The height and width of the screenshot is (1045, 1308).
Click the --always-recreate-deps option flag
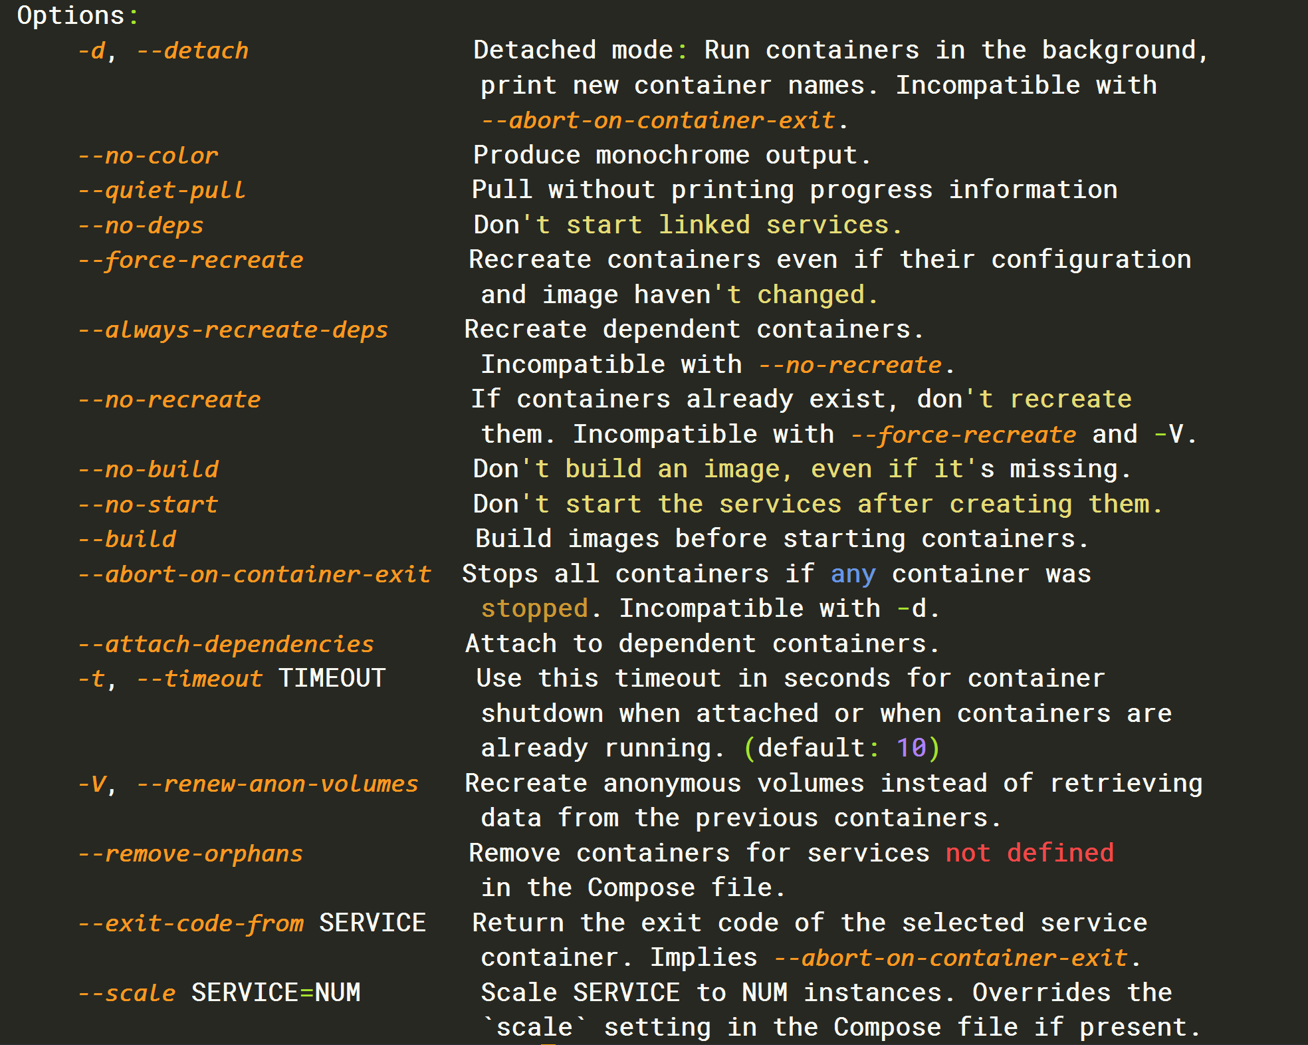[x=233, y=330]
